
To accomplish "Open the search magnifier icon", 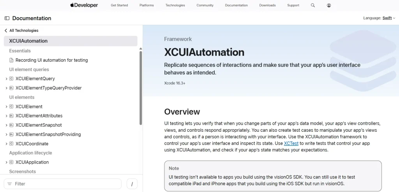I will (313, 5).
